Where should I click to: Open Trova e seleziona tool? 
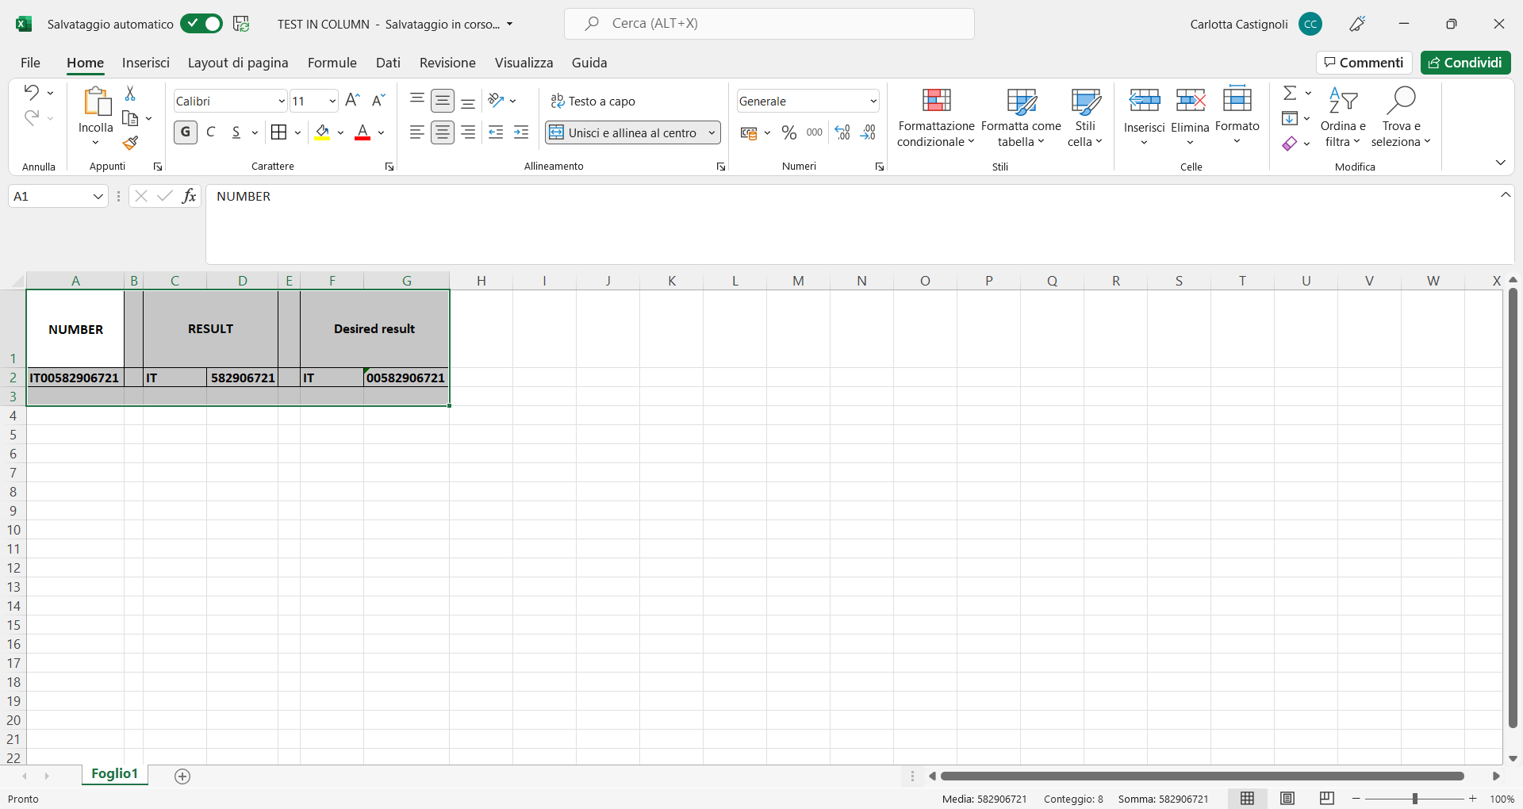pyautogui.click(x=1401, y=117)
